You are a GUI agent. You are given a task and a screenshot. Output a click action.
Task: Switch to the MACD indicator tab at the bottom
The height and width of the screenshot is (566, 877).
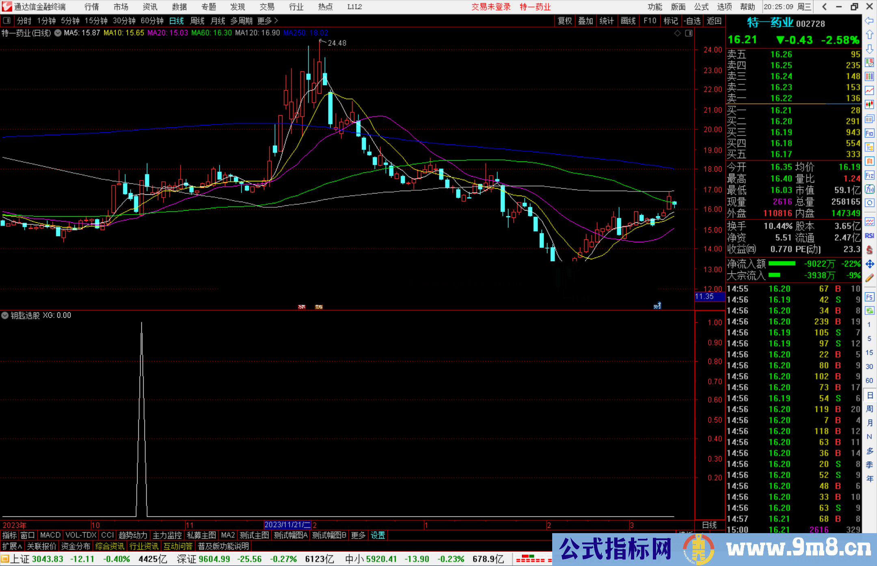tap(50, 535)
